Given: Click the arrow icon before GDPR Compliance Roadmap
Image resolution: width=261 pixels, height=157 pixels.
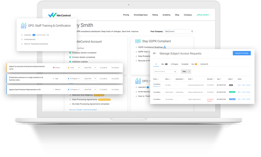Looking at the screenshot, I should [136, 47].
